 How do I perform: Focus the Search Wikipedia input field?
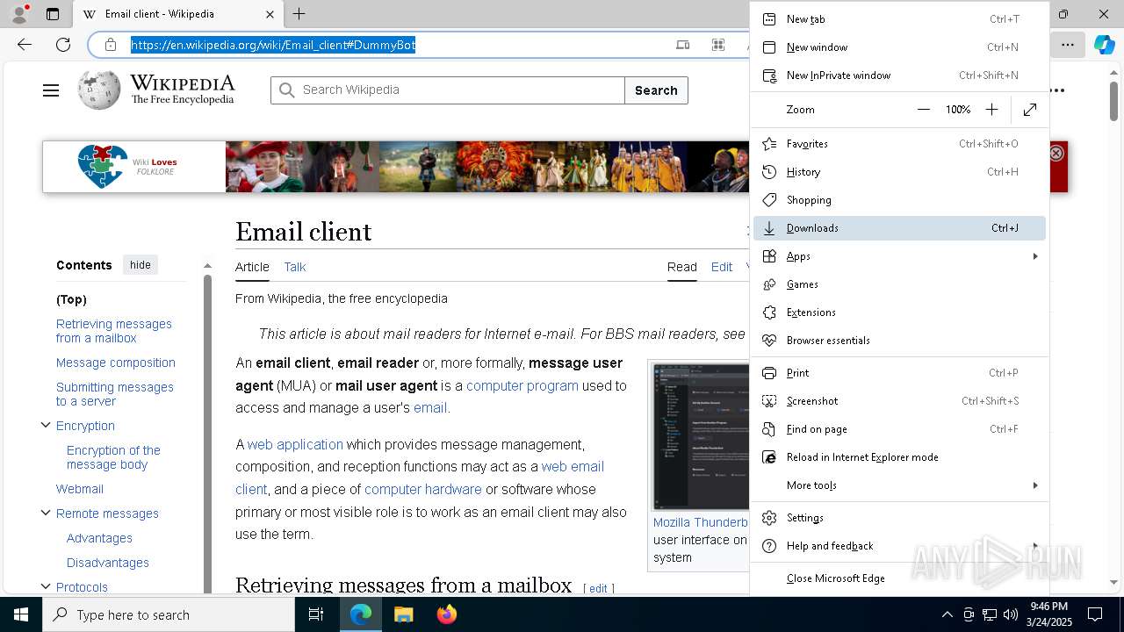[x=448, y=90]
